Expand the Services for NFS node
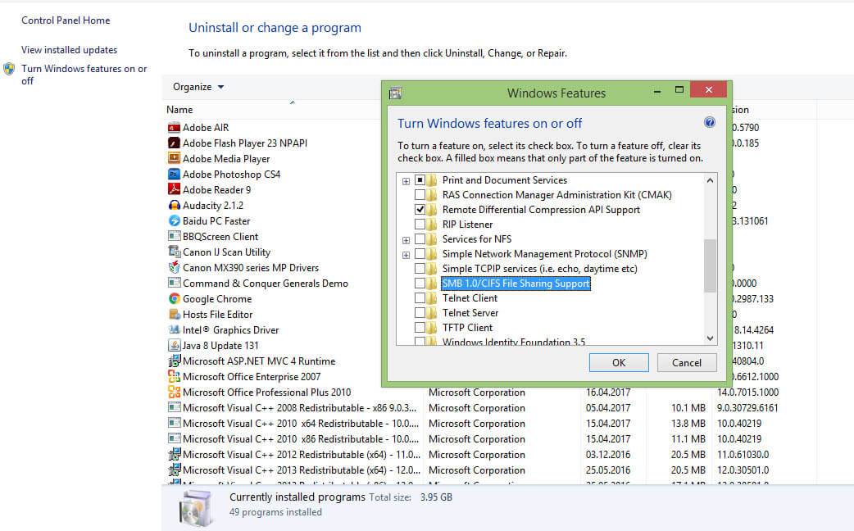 (x=406, y=239)
